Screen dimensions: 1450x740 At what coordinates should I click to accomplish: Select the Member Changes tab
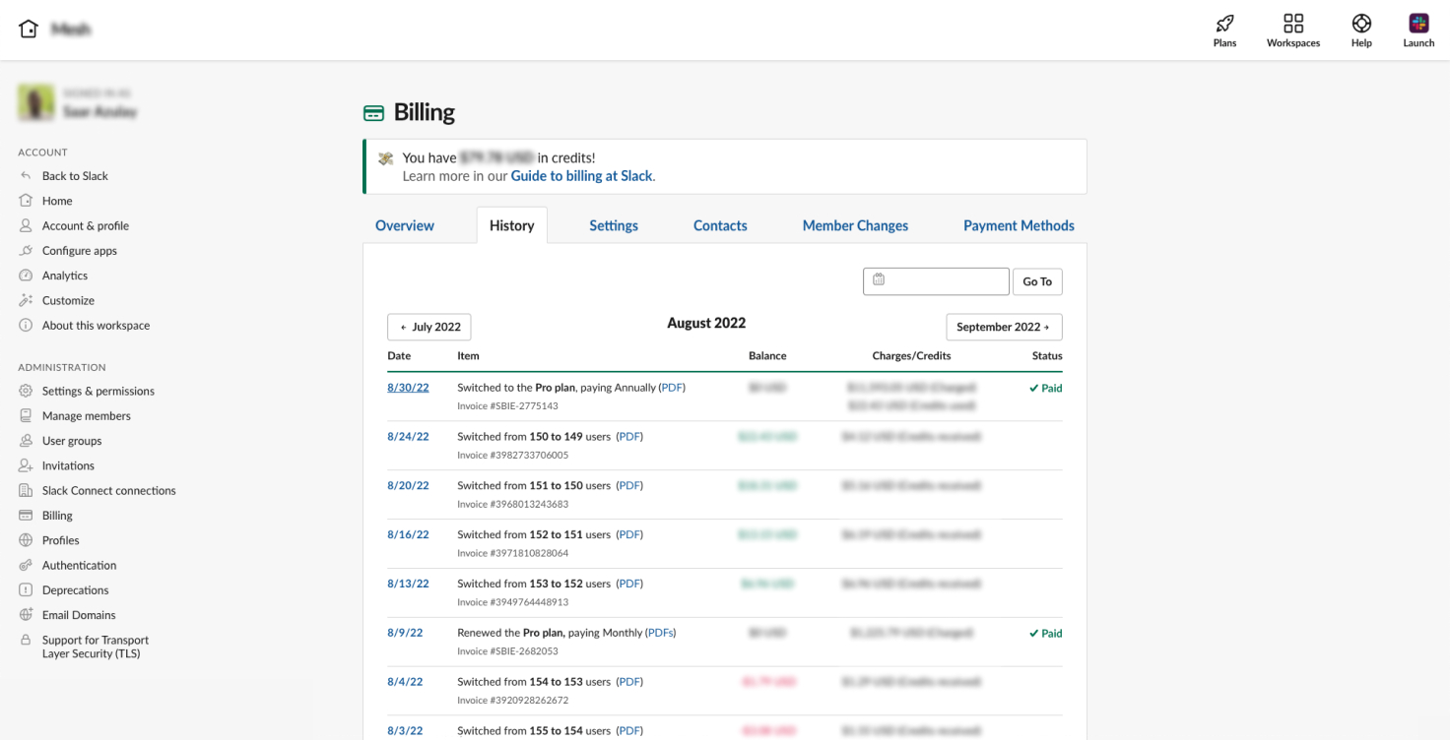[855, 225]
